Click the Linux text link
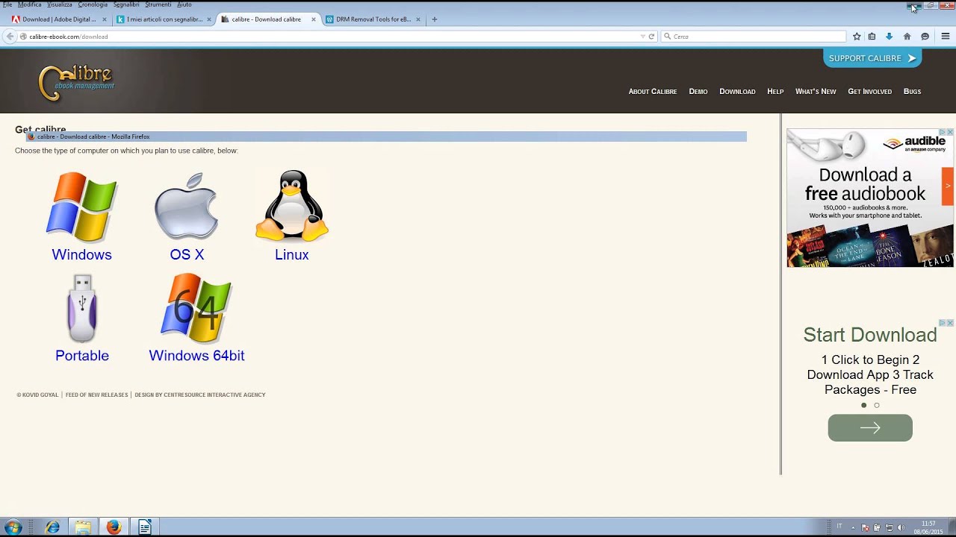The width and height of the screenshot is (956, 537). [291, 255]
